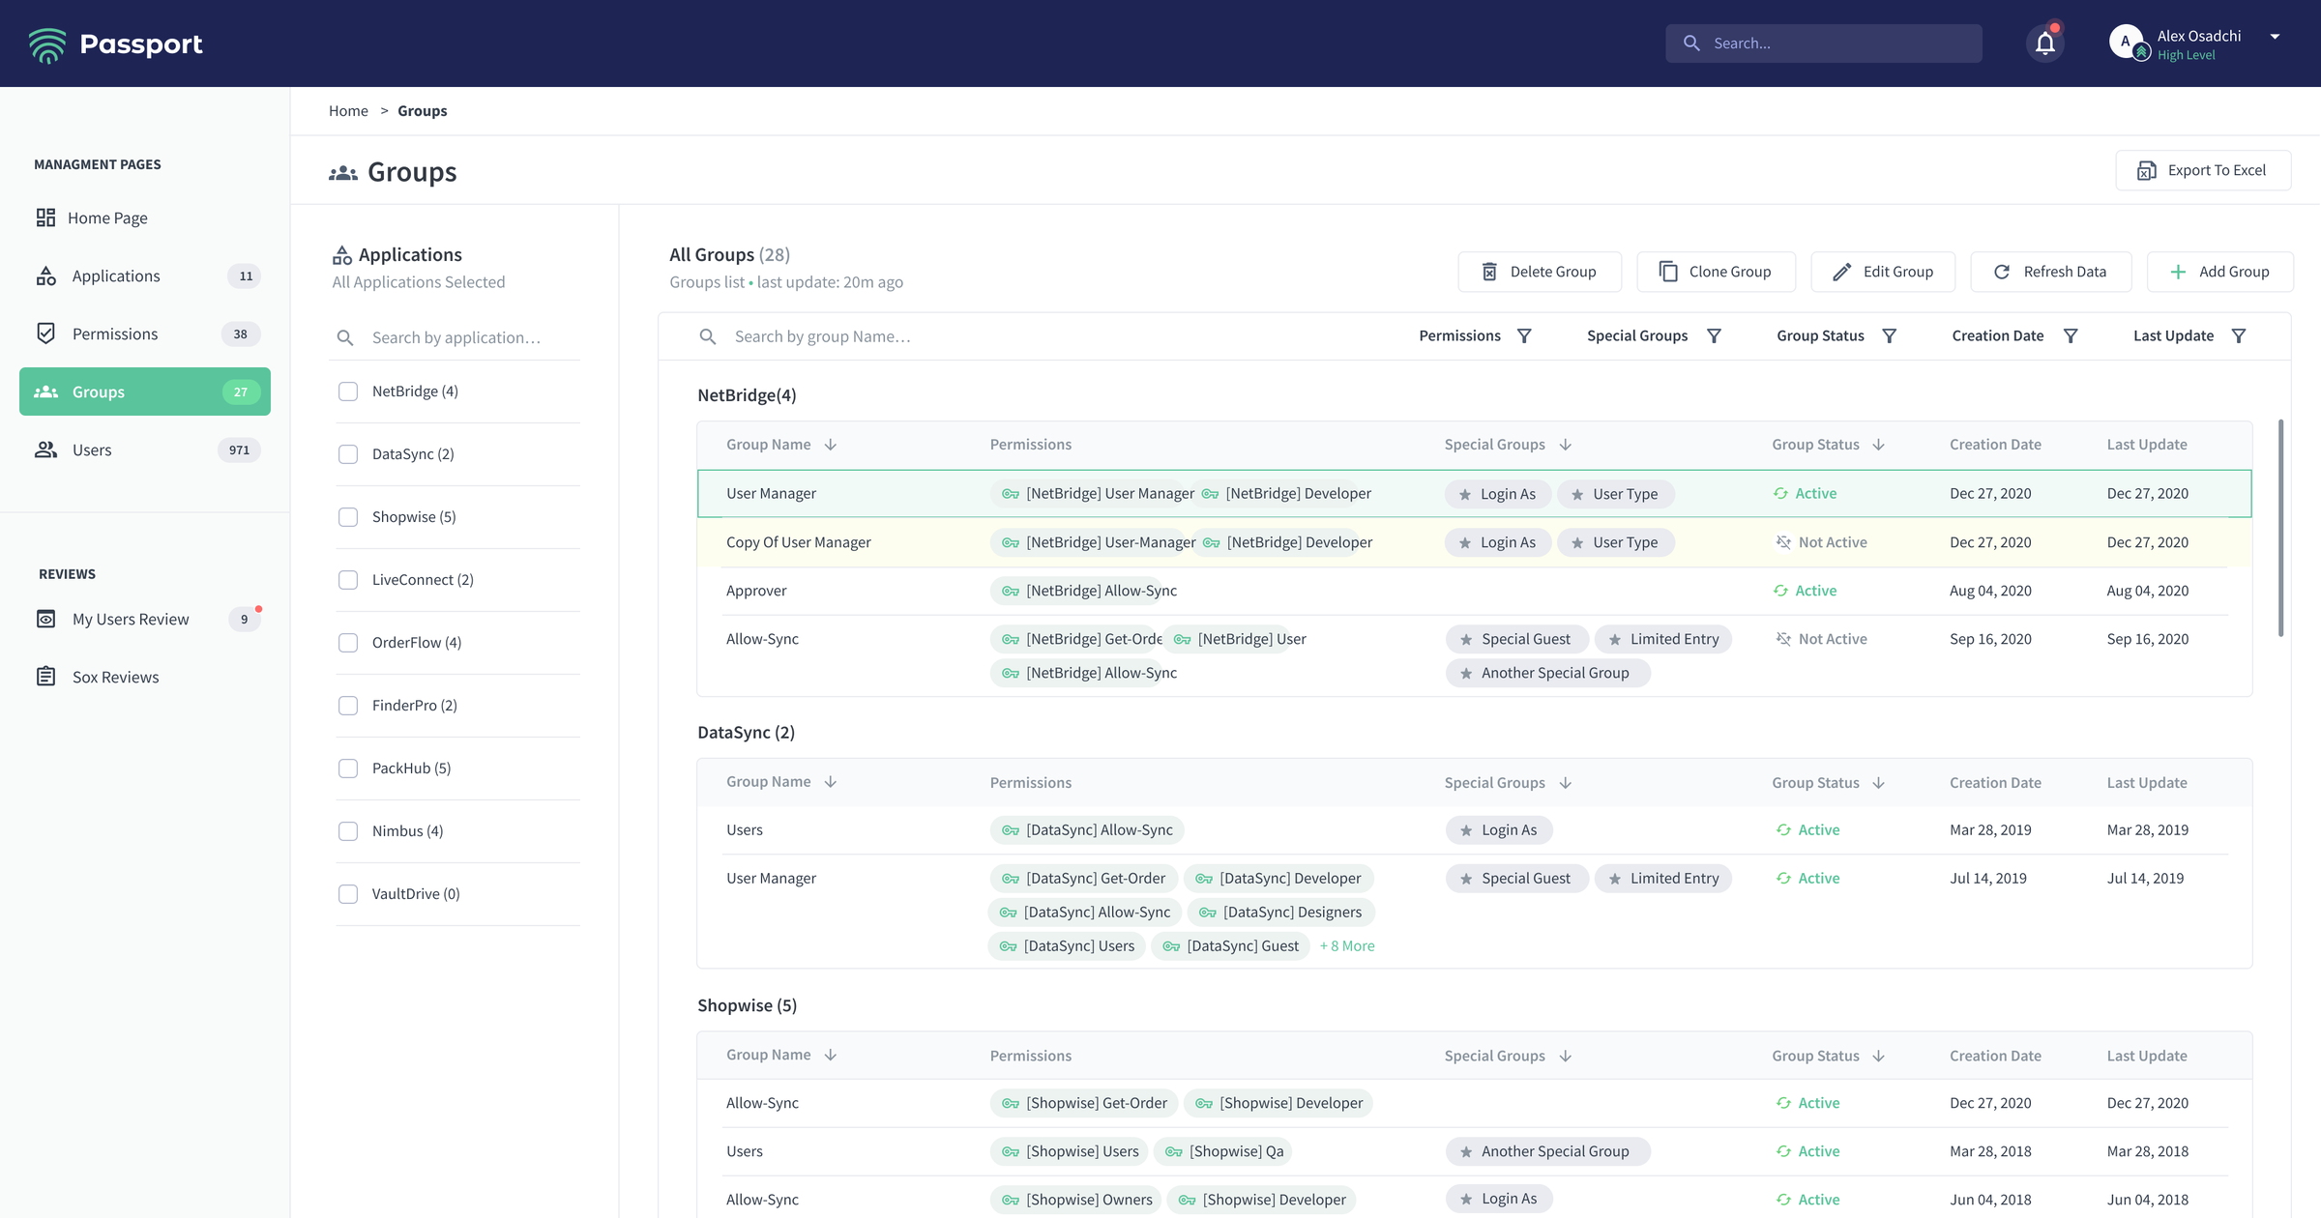Screen dimensions: 2321x1218
Task: Click the magnifier icon in group name search
Action: (708, 336)
